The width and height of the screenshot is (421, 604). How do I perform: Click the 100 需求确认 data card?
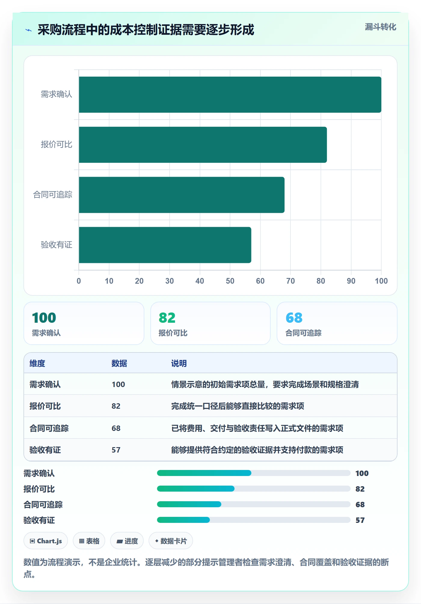pyautogui.click(x=84, y=323)
